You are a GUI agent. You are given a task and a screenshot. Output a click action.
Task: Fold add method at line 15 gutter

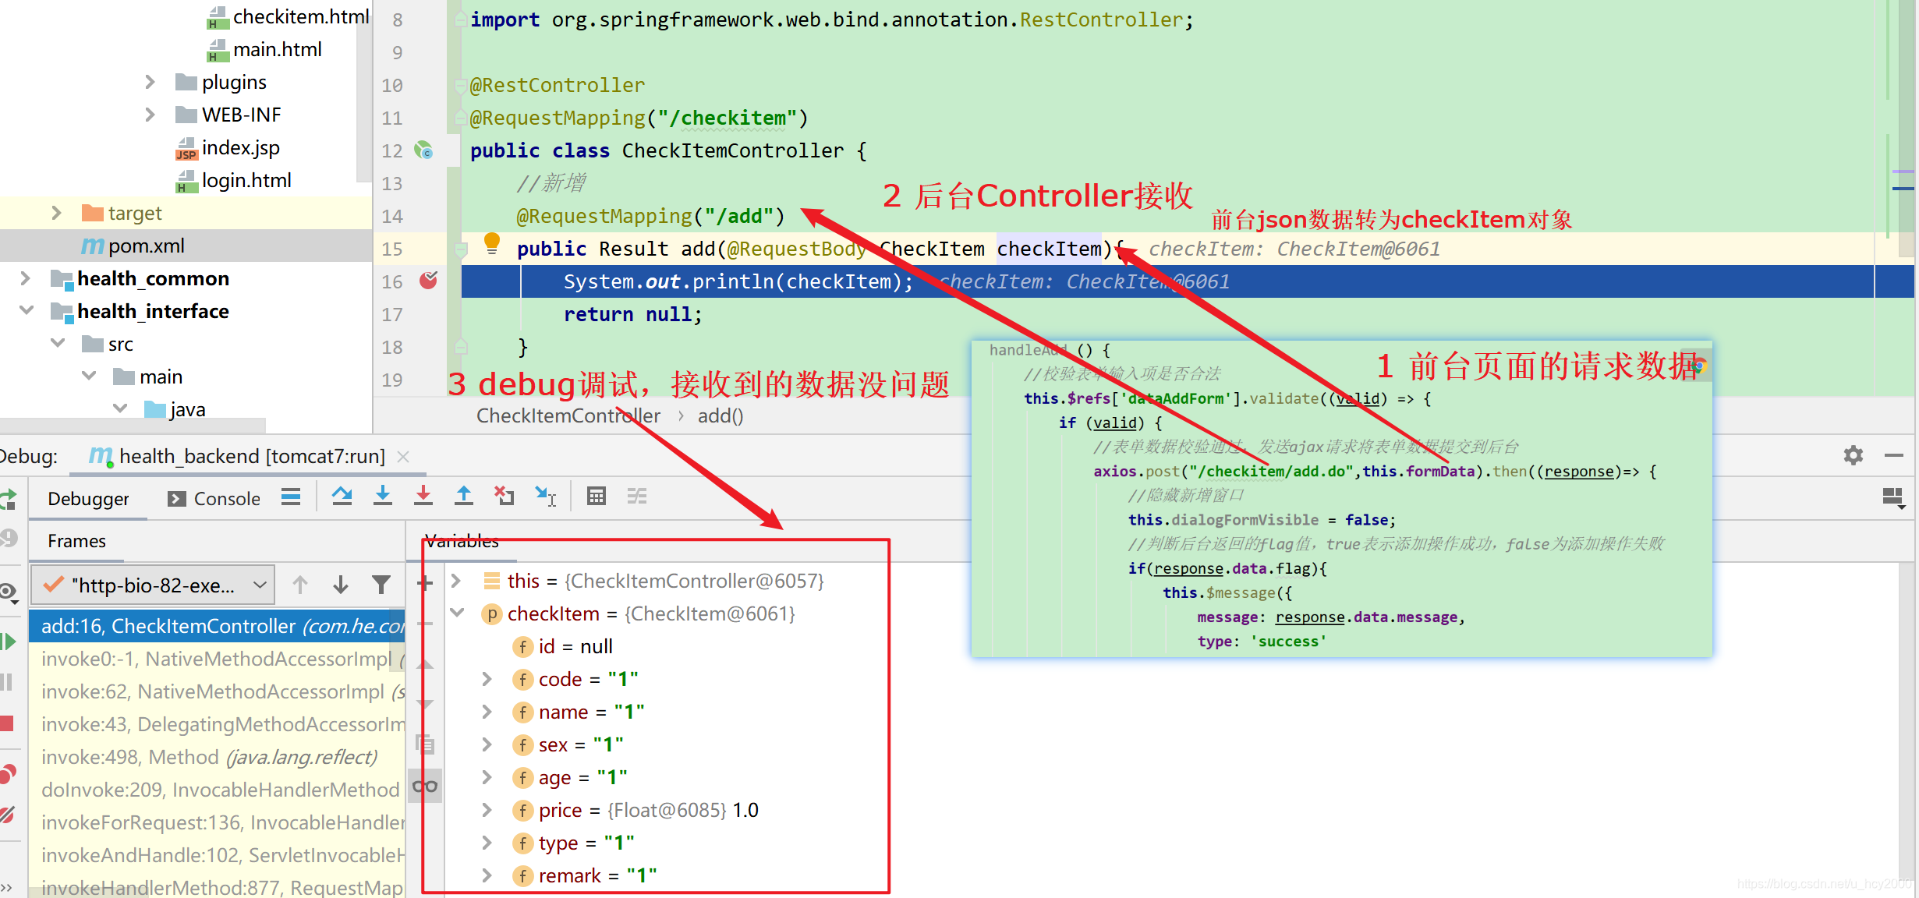point(461,249)
